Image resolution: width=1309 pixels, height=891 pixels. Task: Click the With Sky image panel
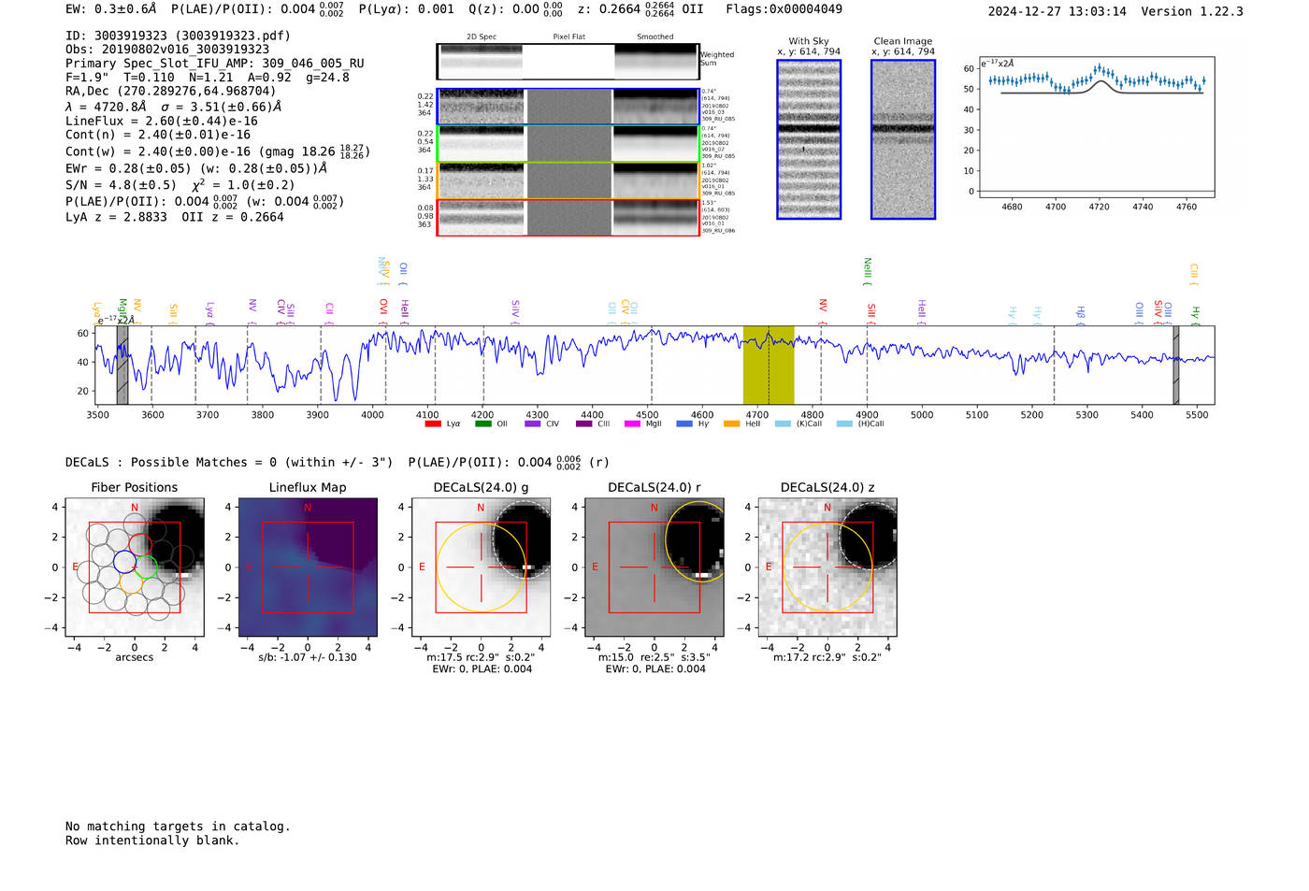809,139
